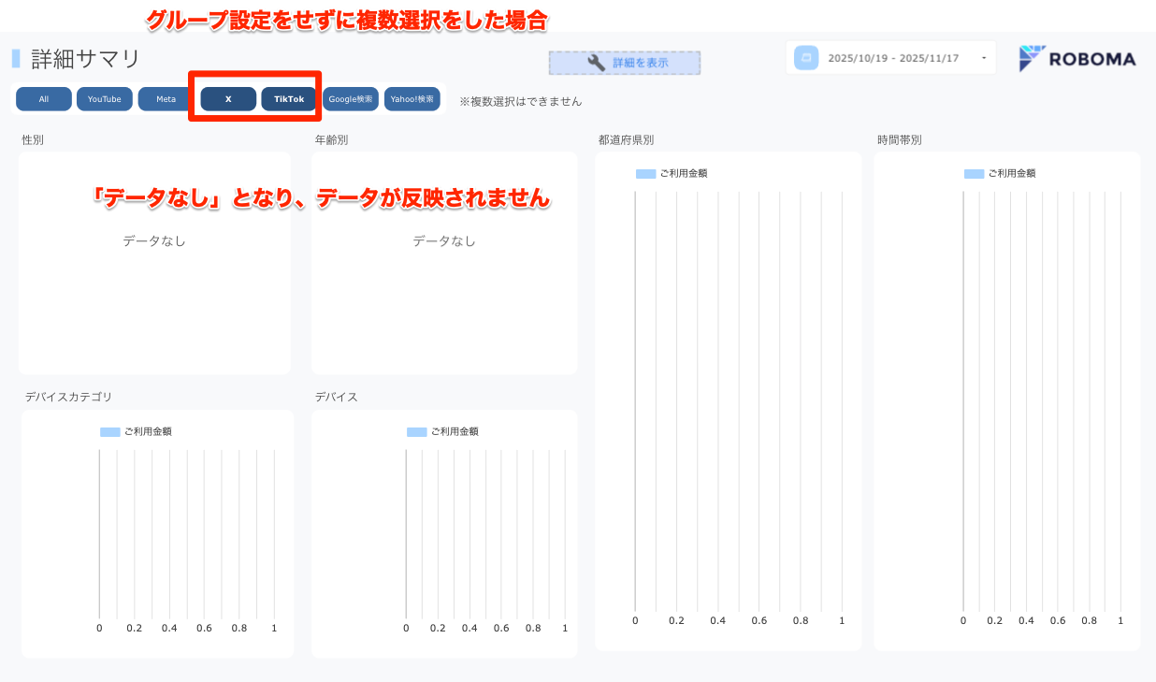This screenshot has width=1156, height=682.
Task: Open the date range dropdown arrow
Action: (x=983, y=59)
